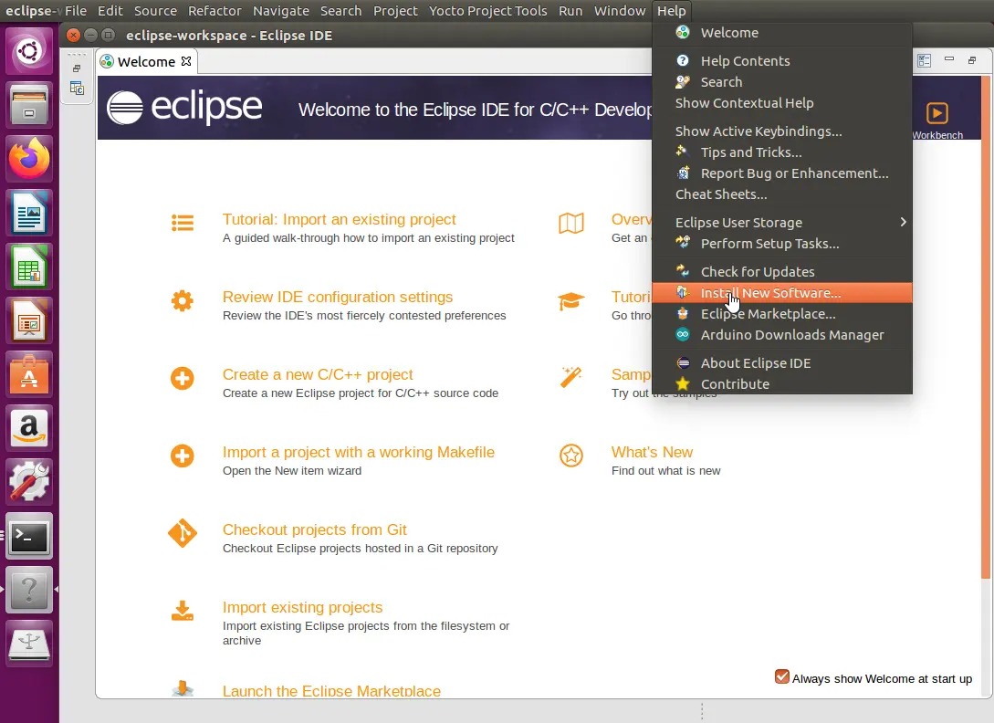
Task: Click the Import existing projects download icon
Action: (x=183, y=612)
